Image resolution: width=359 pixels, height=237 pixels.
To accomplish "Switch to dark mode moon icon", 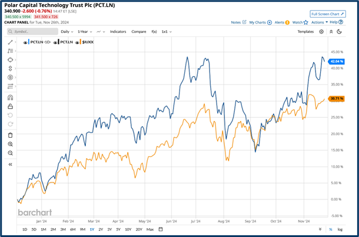I will (340, 32).
